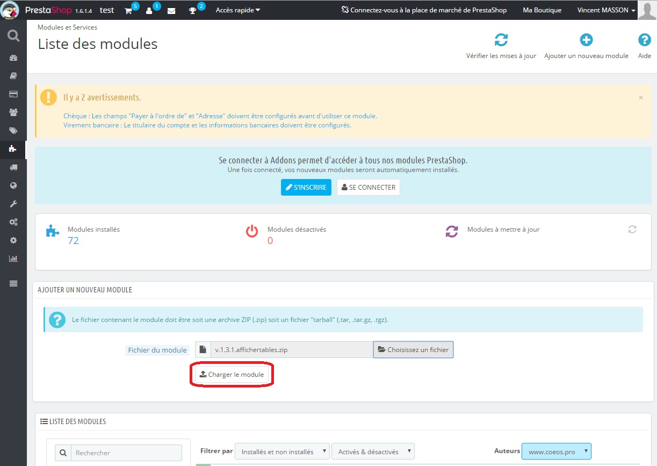
Task: Click the S'INSCRIRE button
Action: [306, 188]
